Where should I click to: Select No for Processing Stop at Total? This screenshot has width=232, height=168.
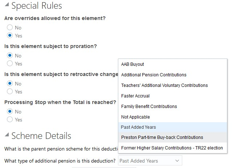coord(10,112)
